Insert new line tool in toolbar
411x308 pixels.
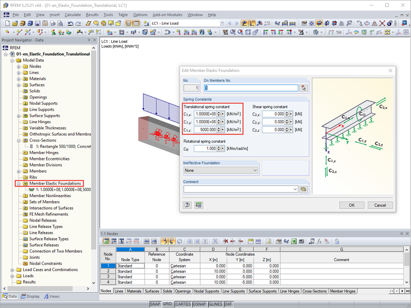[19, 32]
